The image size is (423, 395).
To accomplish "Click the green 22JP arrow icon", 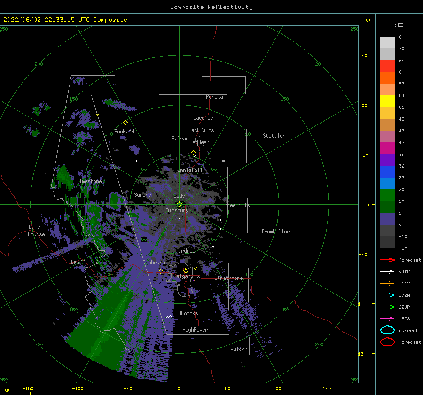I will pyautogui.click(x=387, y=307).
